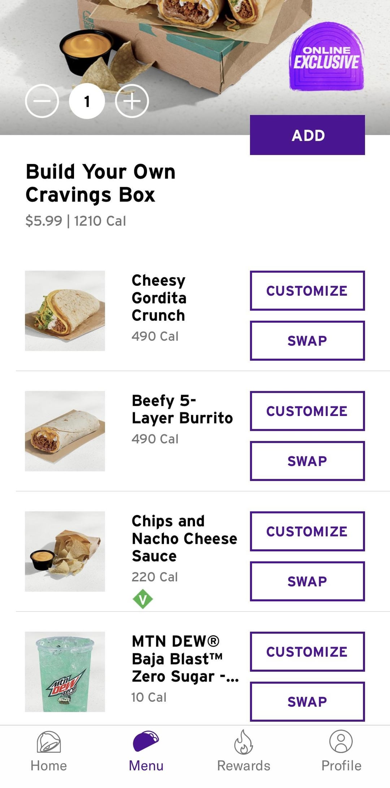Tap the Baja Blast Zero Sugar cup image
Screen dimensions: 390x788
65,672
